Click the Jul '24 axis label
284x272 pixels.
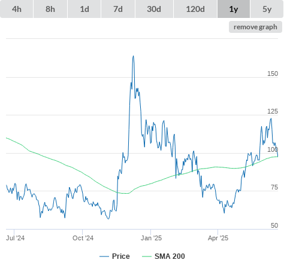(15, 238)
